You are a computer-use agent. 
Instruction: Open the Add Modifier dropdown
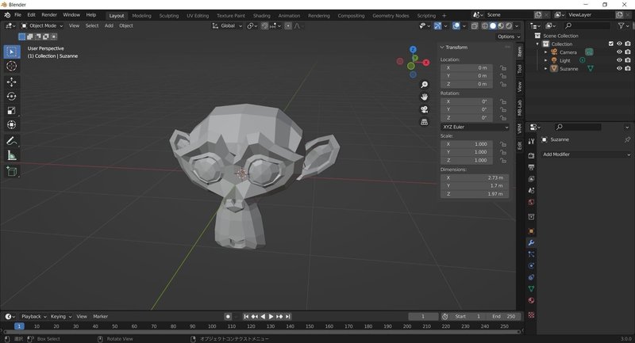pyautogui.click(x=586, y=154)
